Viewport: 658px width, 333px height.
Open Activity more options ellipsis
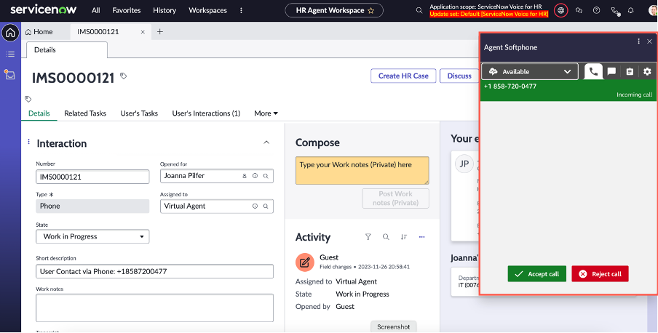click(x=421, y=237)
